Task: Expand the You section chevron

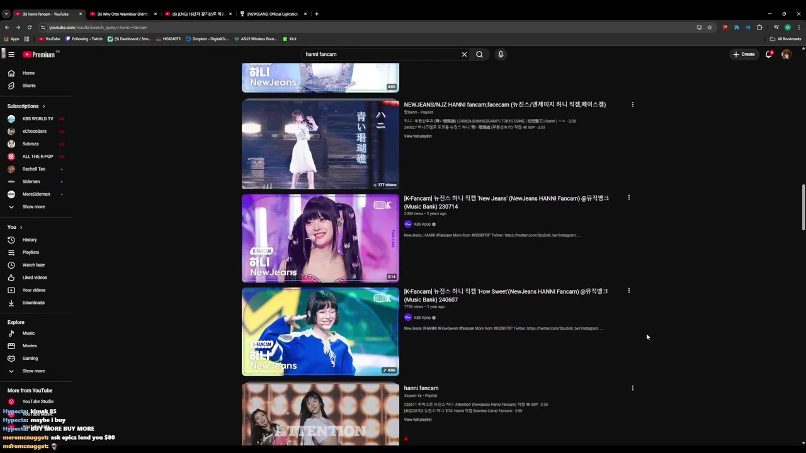Action: point(21,227)
